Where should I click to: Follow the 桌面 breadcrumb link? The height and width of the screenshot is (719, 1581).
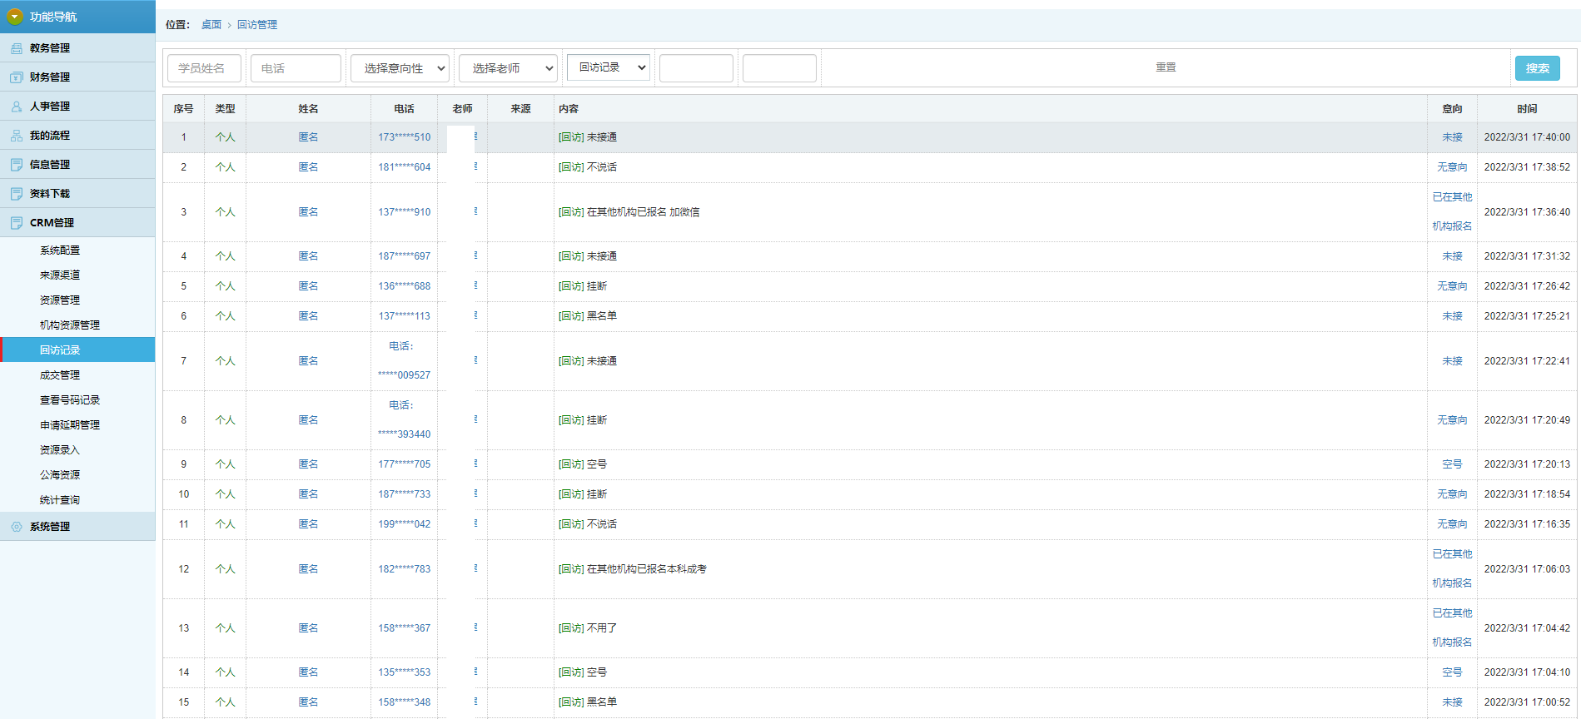[211, 25]
